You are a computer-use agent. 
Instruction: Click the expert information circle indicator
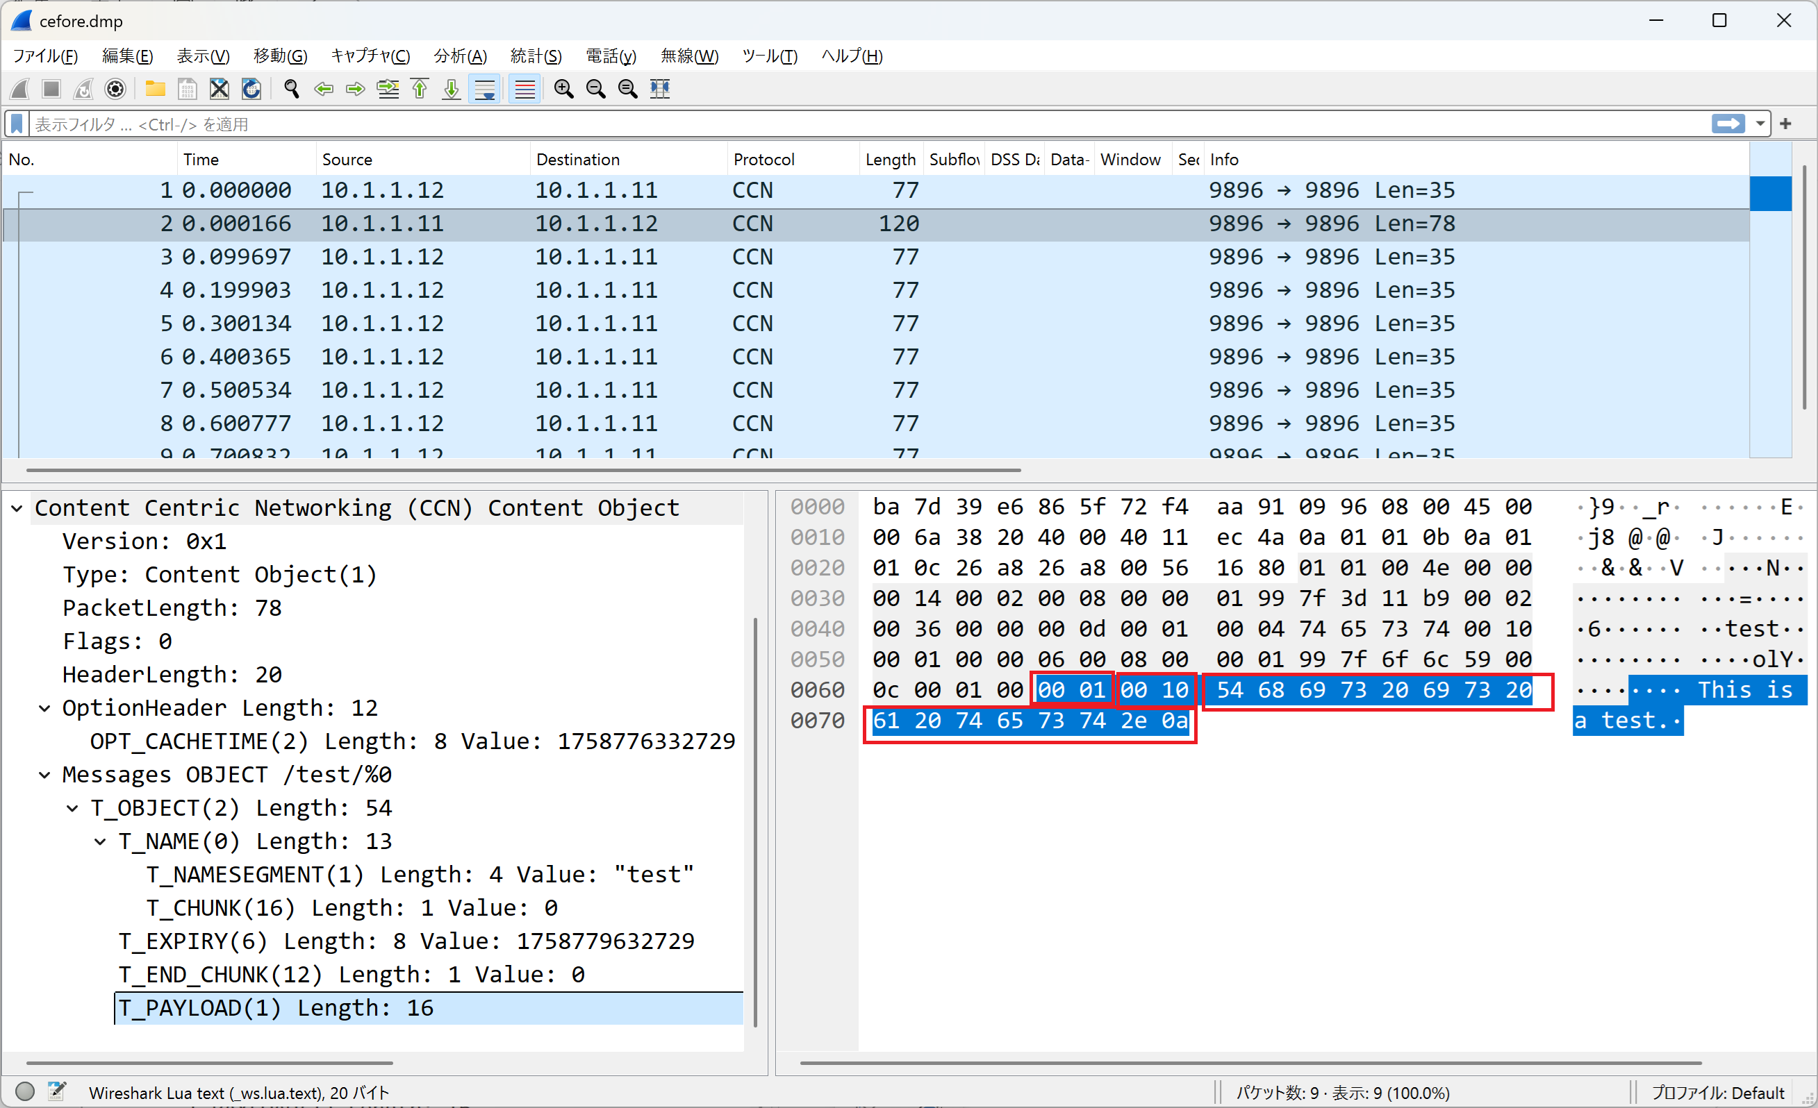point(25,1092)
